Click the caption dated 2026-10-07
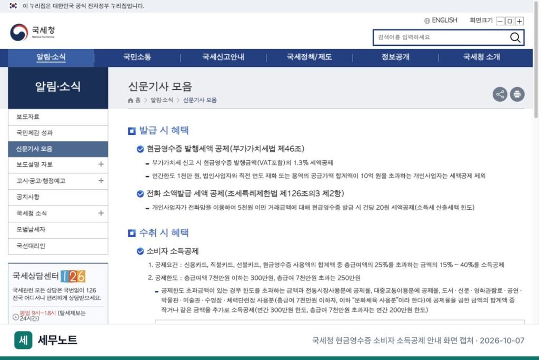 [x=418, y=340]
